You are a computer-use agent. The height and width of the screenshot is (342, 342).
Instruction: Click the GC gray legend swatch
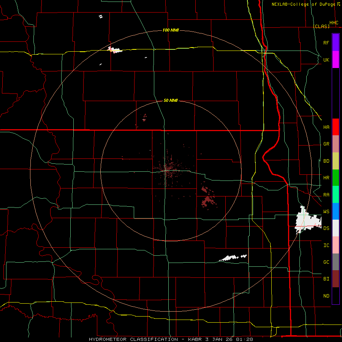(x=336, y=262)
